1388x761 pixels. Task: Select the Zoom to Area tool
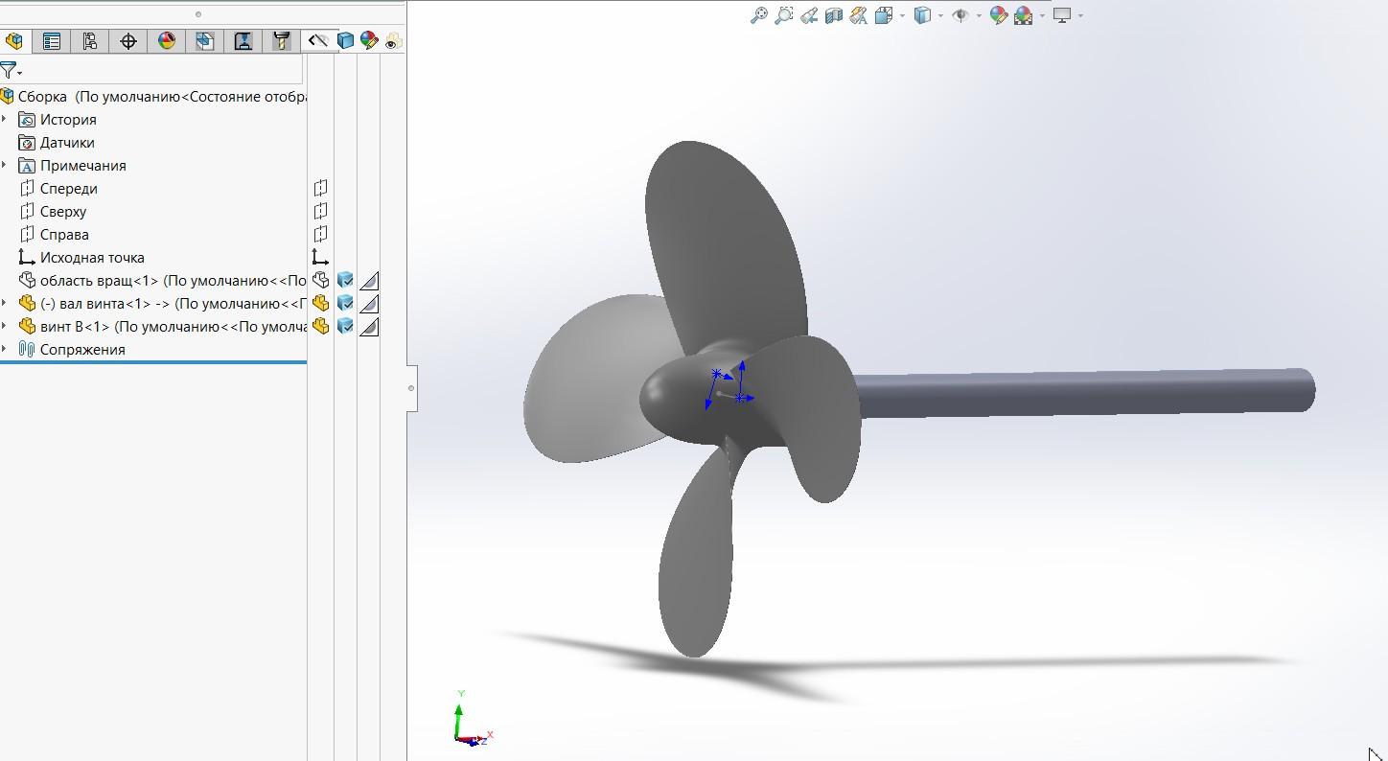pyautogui.click(x=784, y=15)
